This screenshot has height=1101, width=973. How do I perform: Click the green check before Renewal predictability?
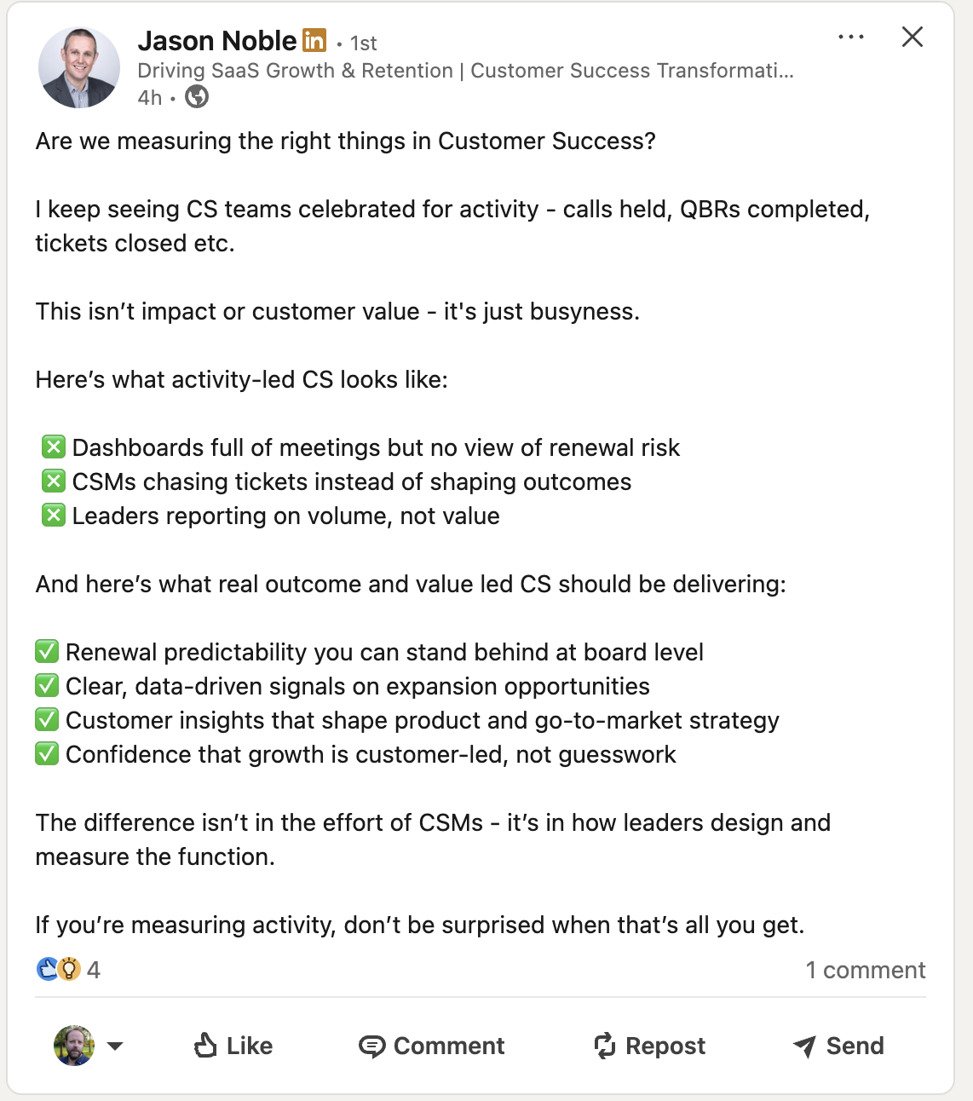click(47, 652)
